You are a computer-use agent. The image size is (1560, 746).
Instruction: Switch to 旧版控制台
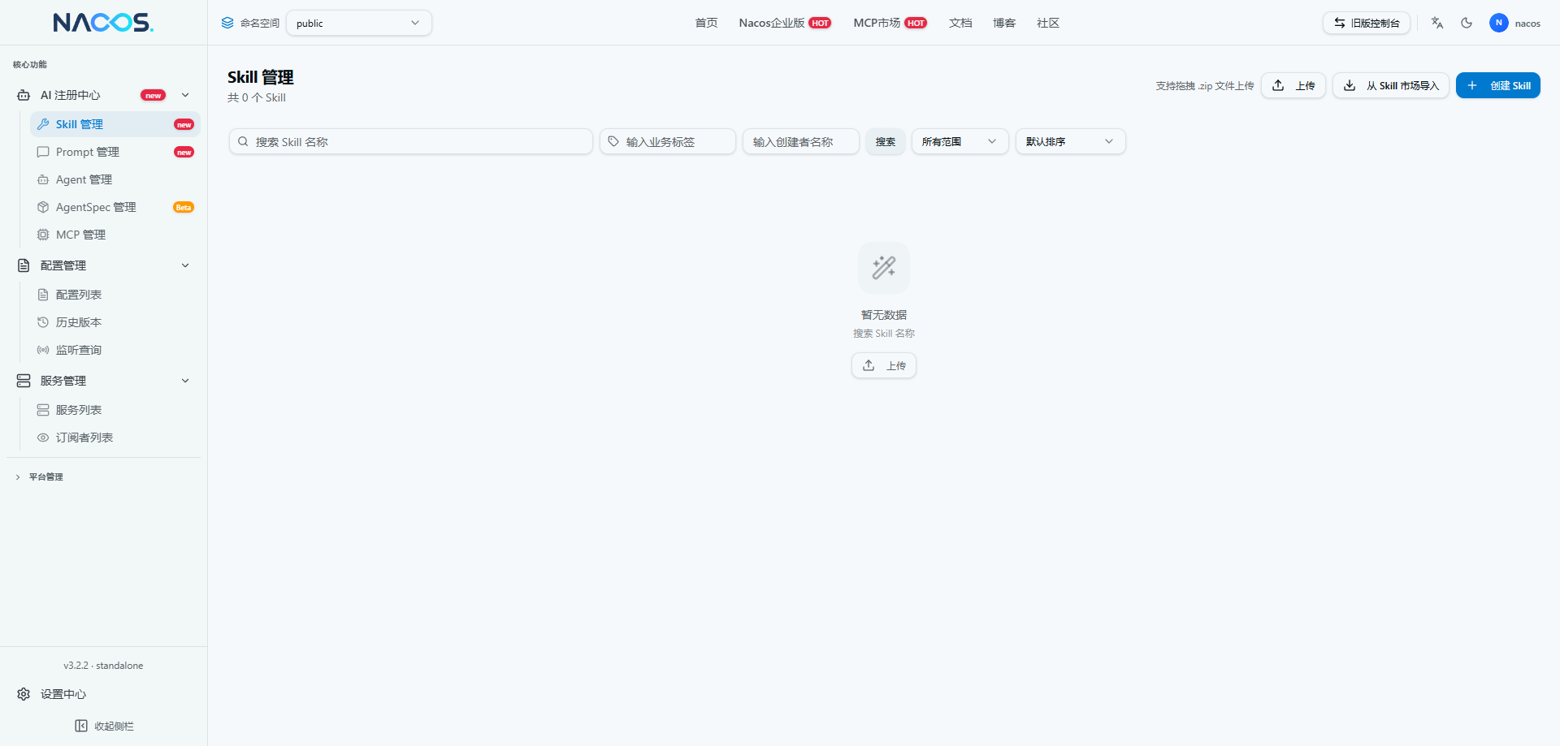1367,23
